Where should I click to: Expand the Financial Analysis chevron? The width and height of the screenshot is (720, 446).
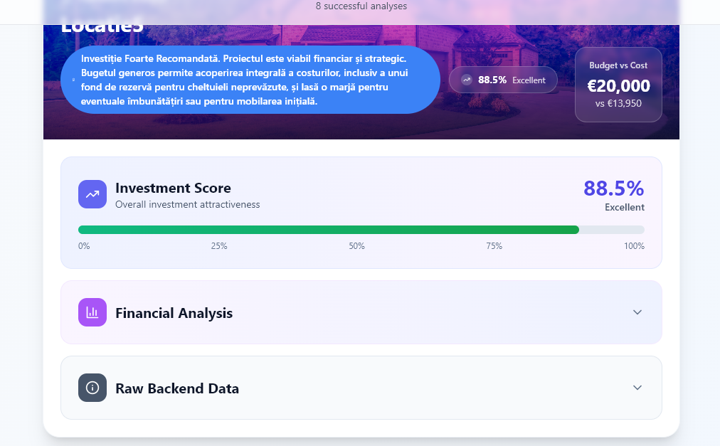click(637, 312)
